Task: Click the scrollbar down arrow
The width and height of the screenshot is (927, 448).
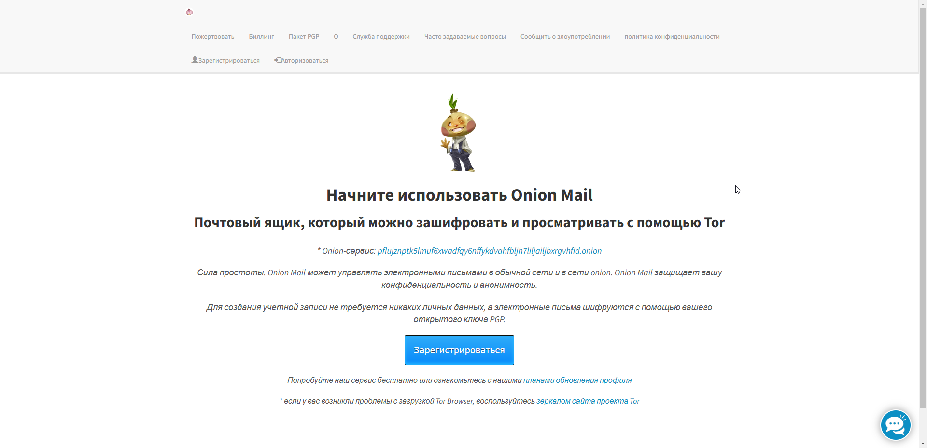Action: coord(923,444)
